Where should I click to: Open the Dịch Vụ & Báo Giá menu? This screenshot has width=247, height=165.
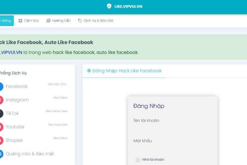coord(98,21)
